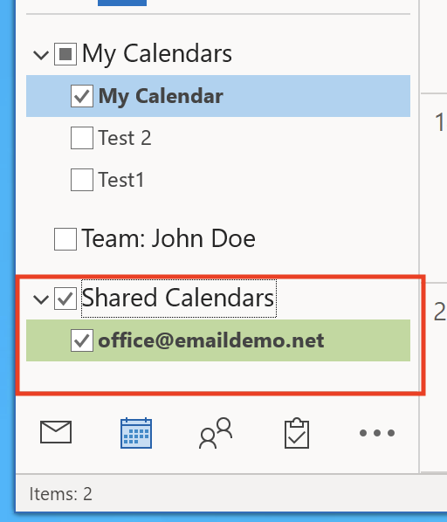This screenshot has width=447, height=522.
Task: Uncheck the Shared Calendars group checkbox
Action: point(65,299)
